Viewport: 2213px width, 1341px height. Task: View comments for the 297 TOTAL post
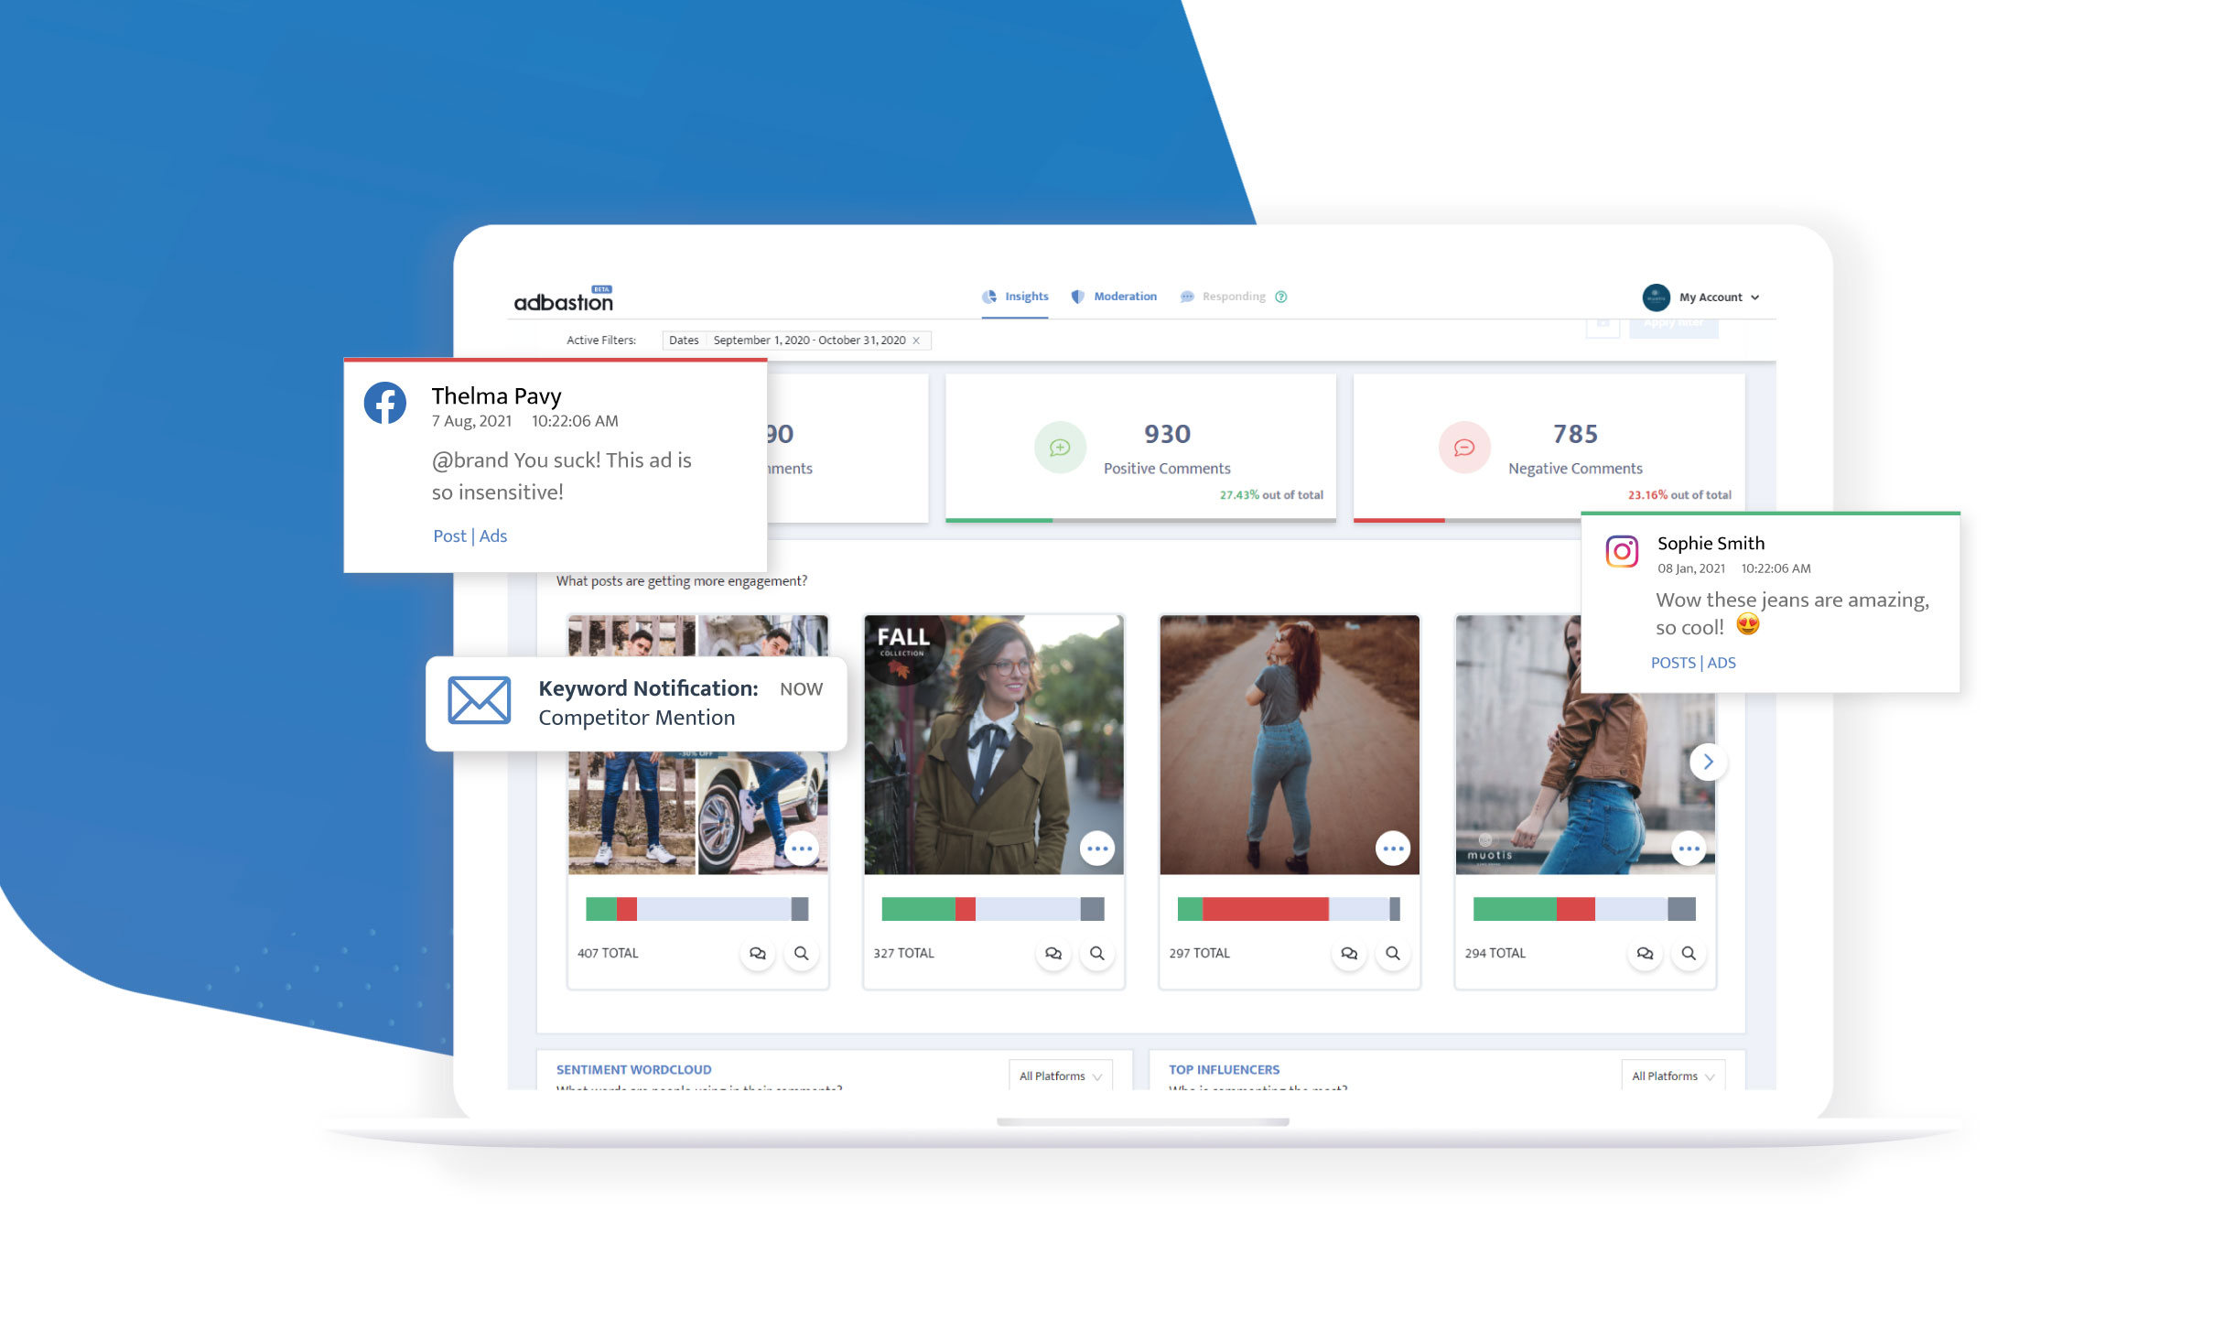pos(1349,954)
